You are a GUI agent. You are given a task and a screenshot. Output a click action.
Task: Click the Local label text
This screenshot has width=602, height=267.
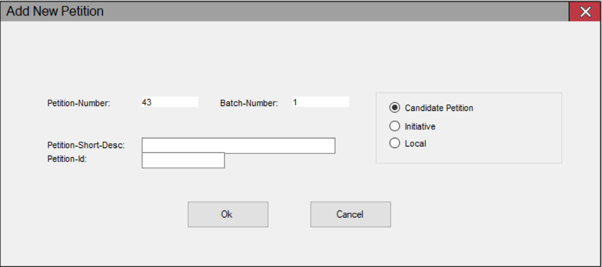(x=415, y=143)
